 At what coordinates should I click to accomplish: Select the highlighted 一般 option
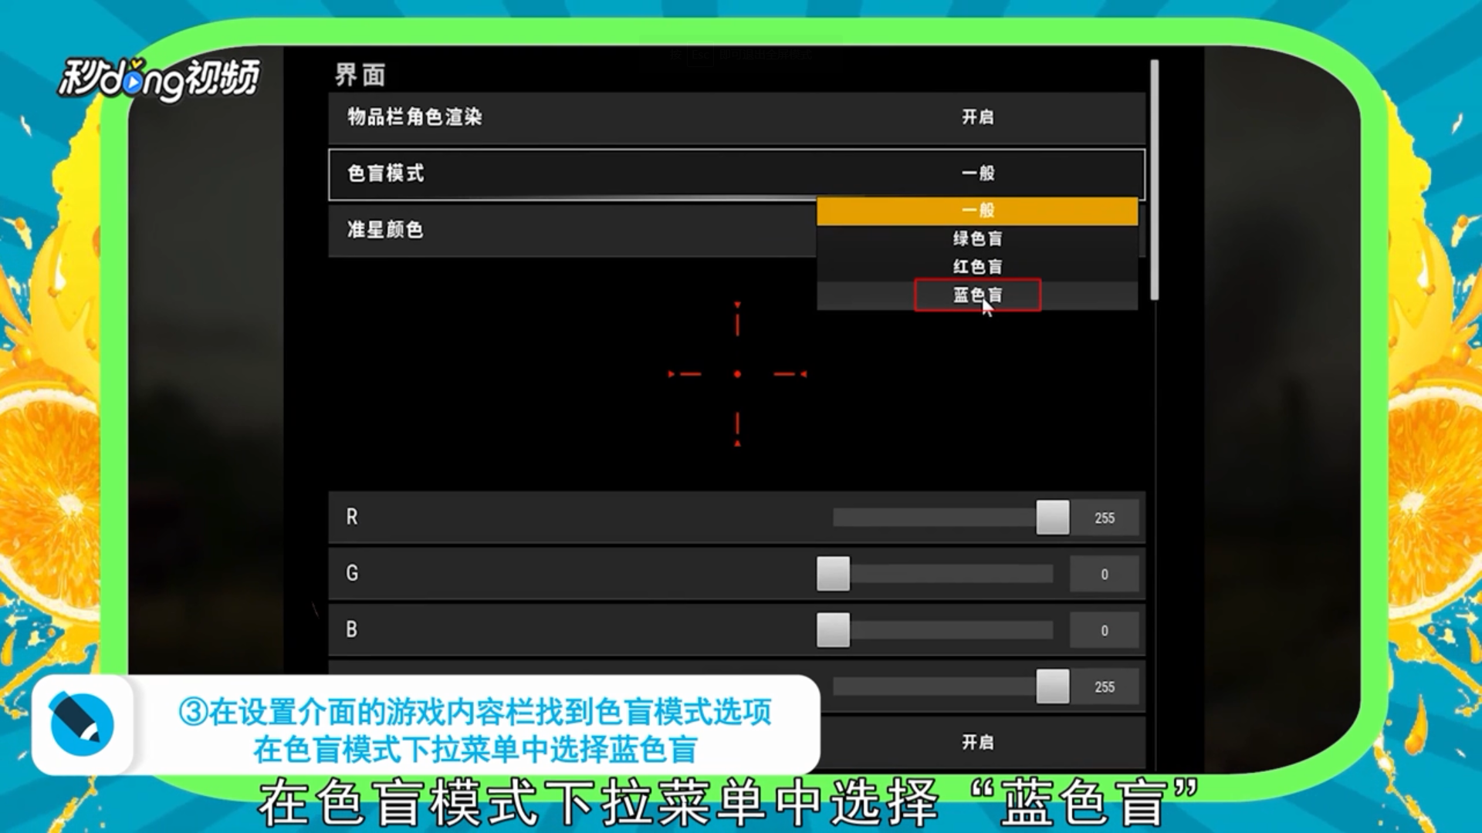[976, 209]
